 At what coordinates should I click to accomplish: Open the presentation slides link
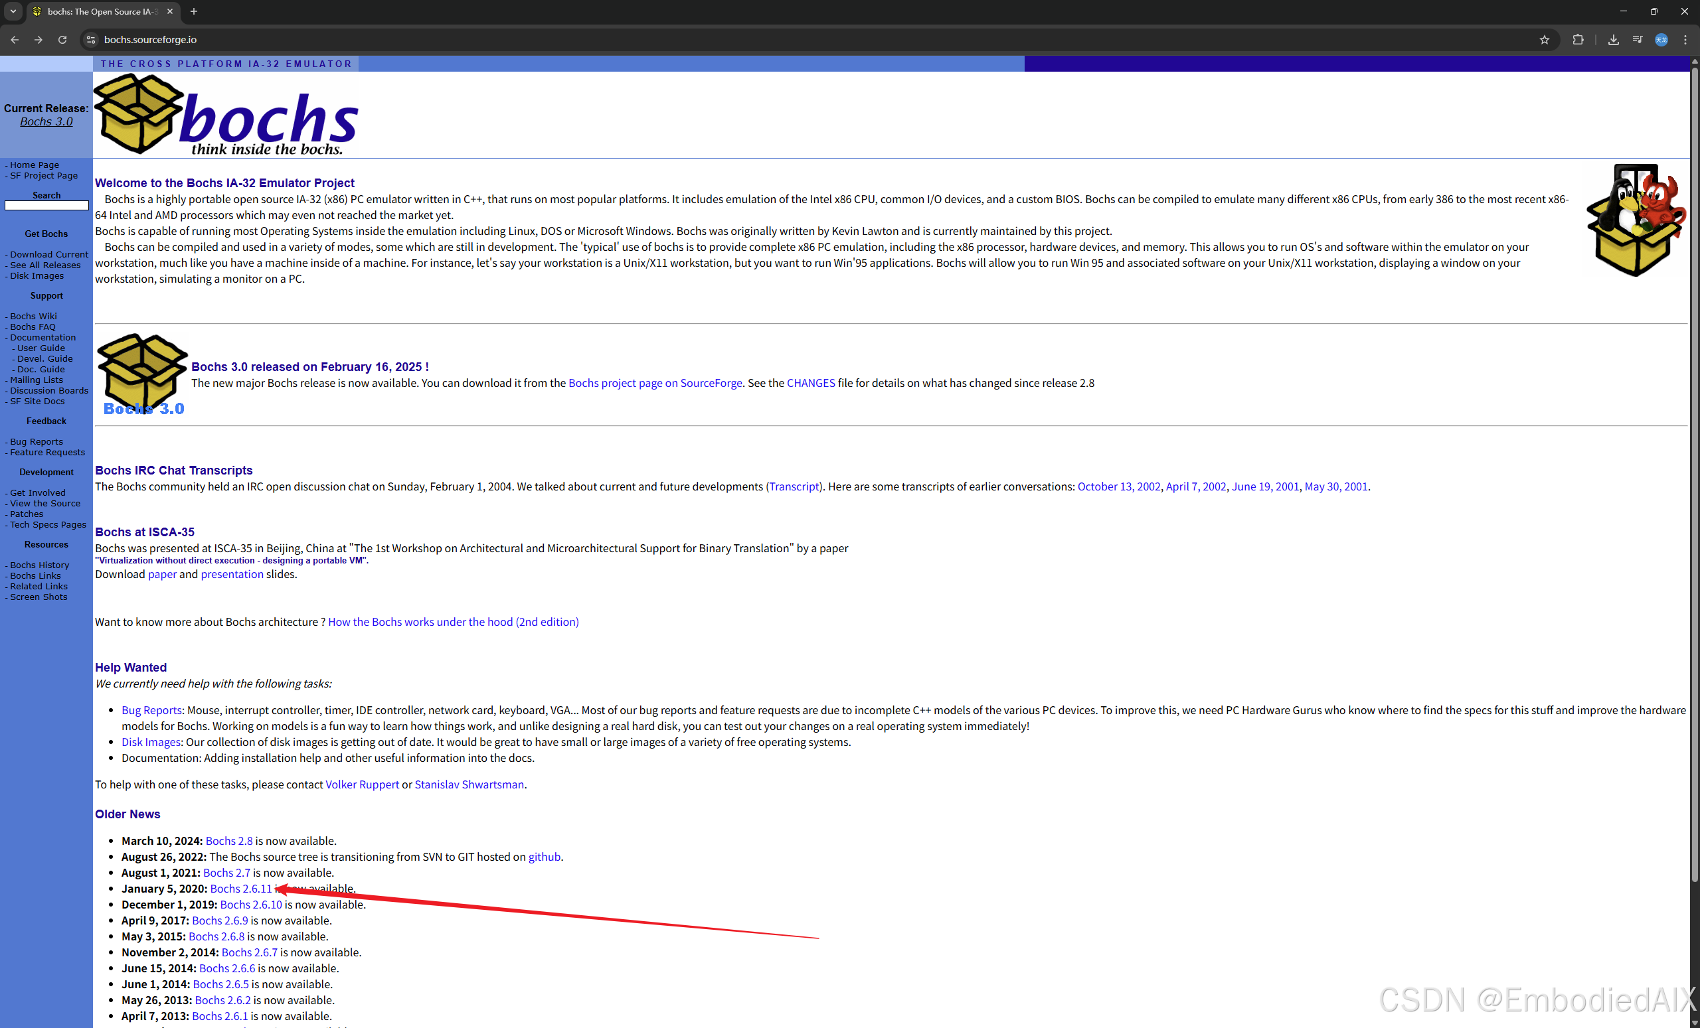[x=232, y=574]
